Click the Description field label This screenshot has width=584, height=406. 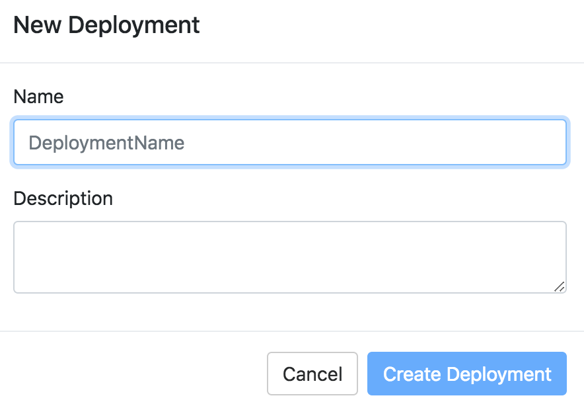[63, 198]
